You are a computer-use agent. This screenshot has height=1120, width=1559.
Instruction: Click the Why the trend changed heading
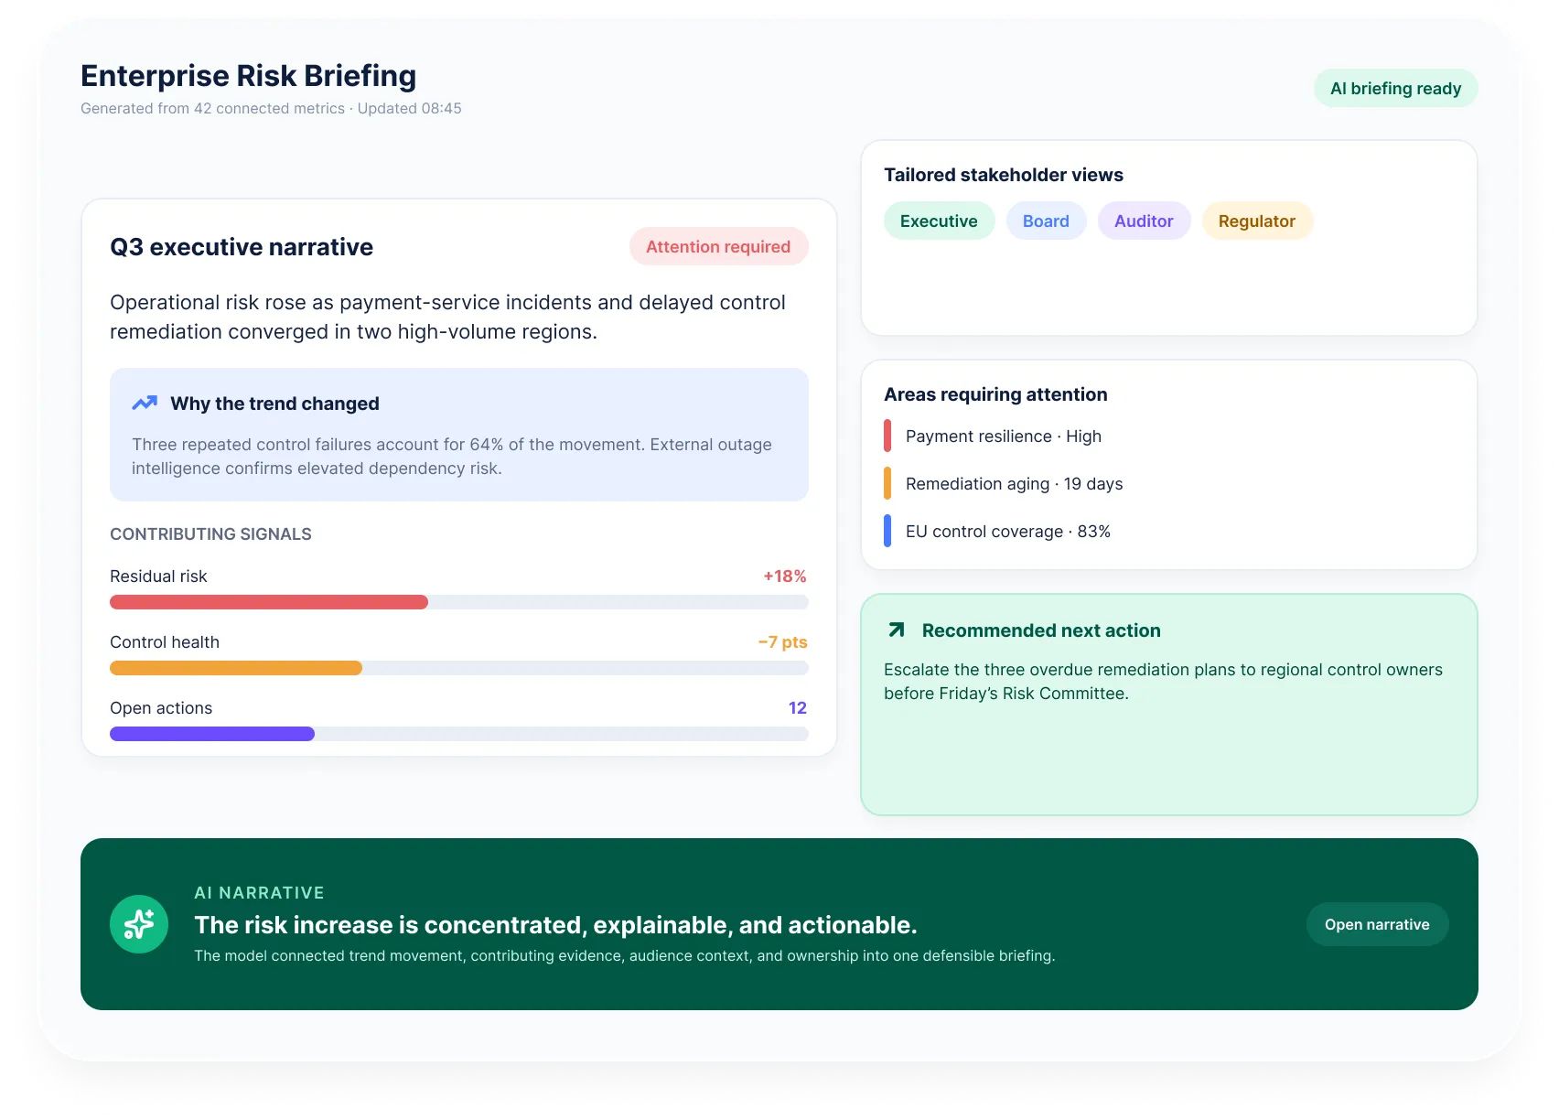pyautogui.click(x=274, y=404)
